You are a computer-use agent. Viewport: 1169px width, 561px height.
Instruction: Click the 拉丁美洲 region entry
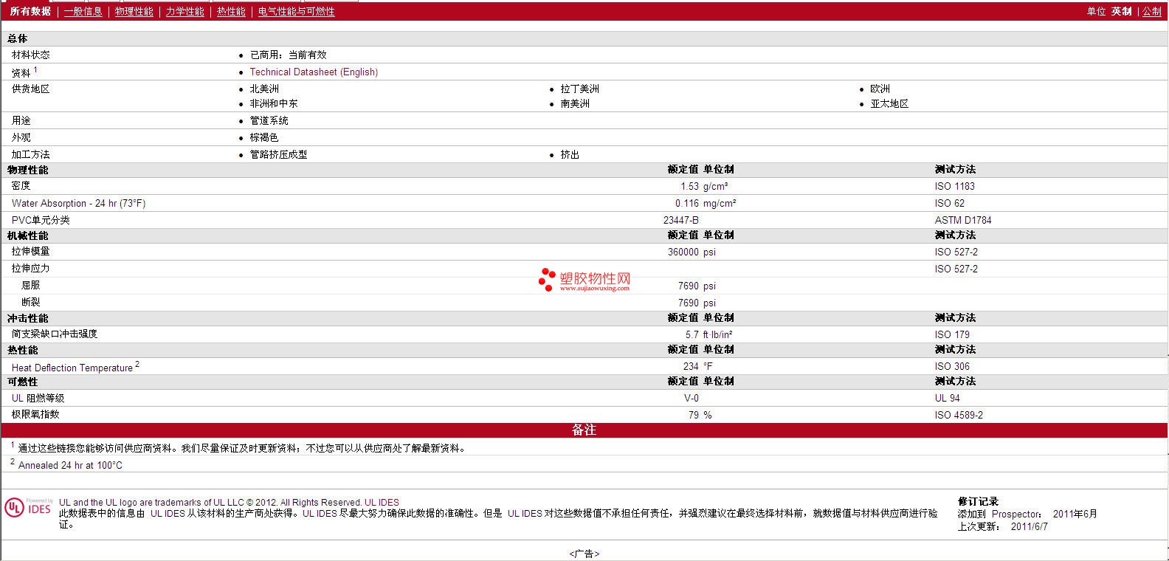pos(579,89)
